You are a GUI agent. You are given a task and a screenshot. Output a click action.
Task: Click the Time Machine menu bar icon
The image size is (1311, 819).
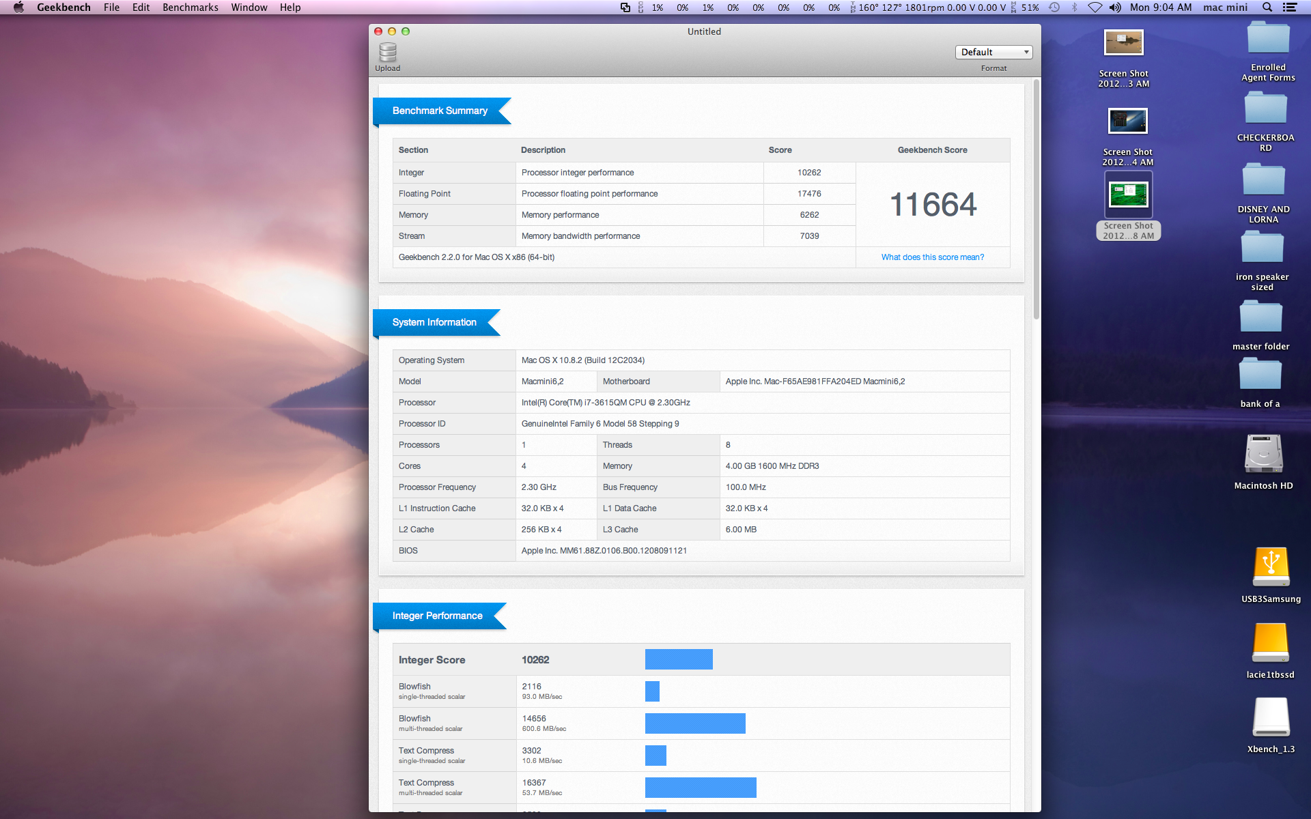coord(1054,8)
